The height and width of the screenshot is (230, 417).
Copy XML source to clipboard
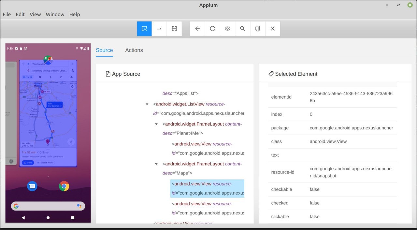257,29
